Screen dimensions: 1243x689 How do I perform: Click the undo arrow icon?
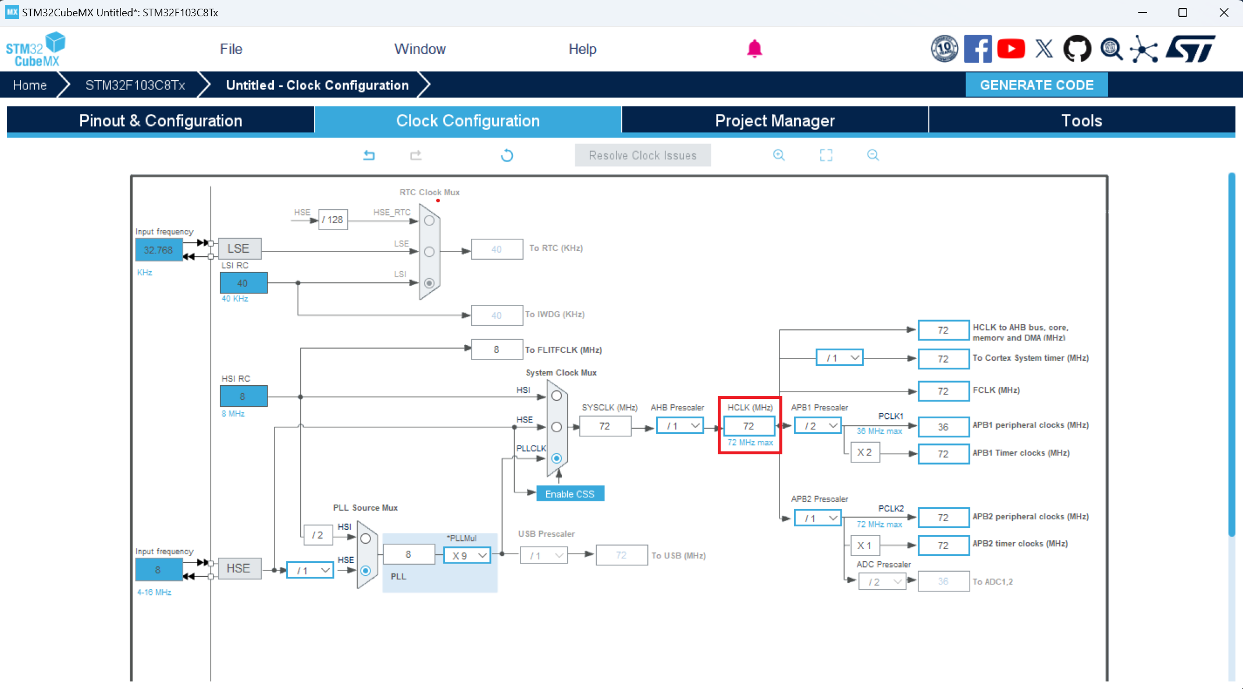tap(369, 155)
